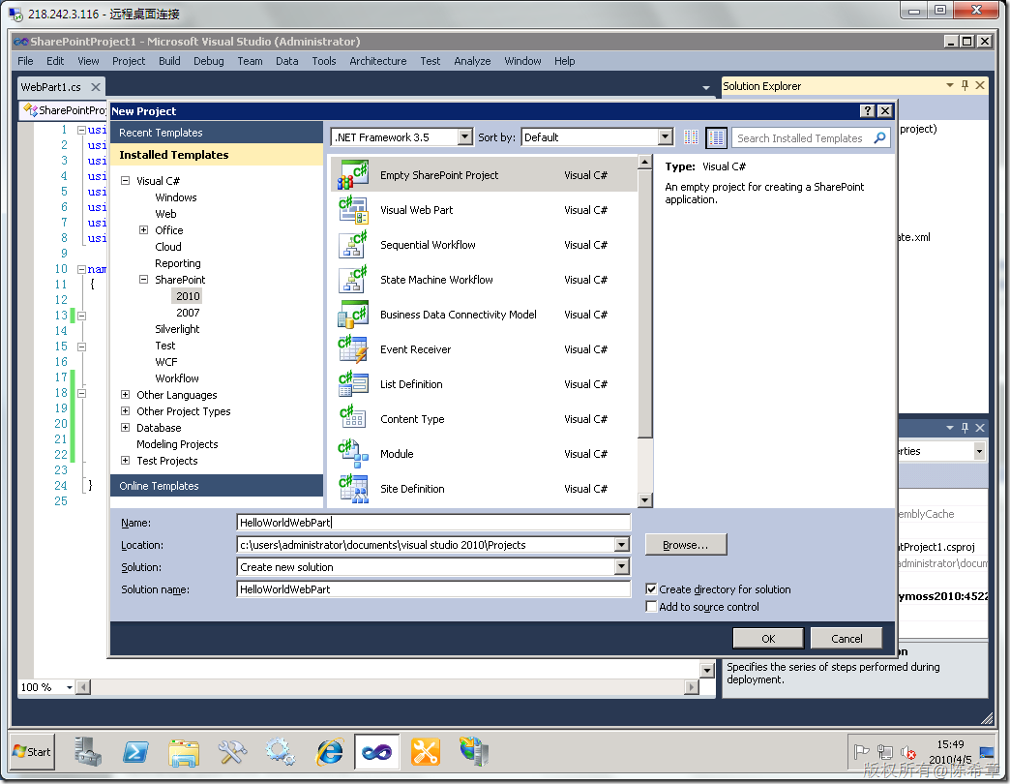
Task: Click in the Solution name field
Action: click(x=432, y=588)
